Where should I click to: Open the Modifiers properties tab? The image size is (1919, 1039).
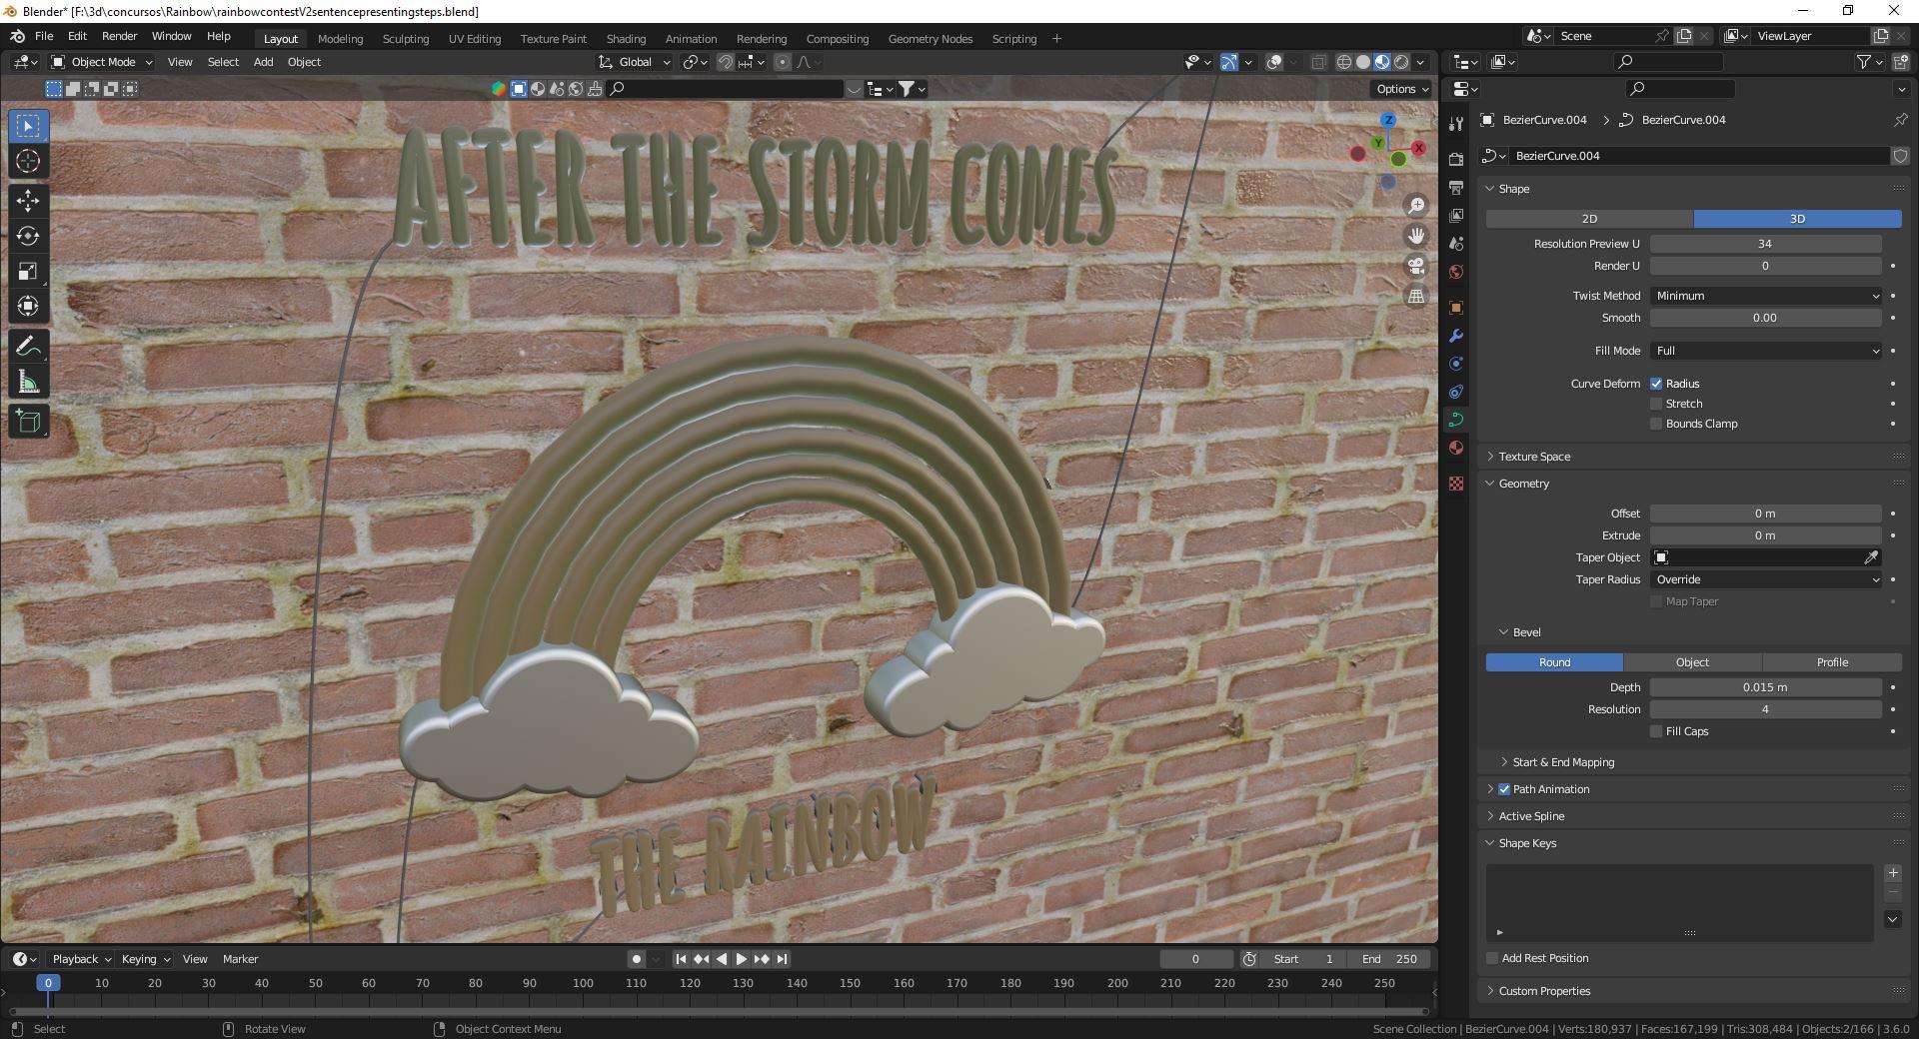pyautogui.click(x=1456, y=336)
